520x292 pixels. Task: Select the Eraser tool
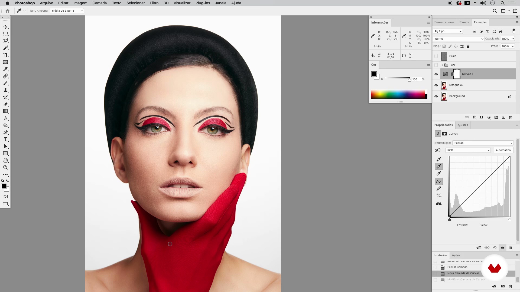pos(5,104)
